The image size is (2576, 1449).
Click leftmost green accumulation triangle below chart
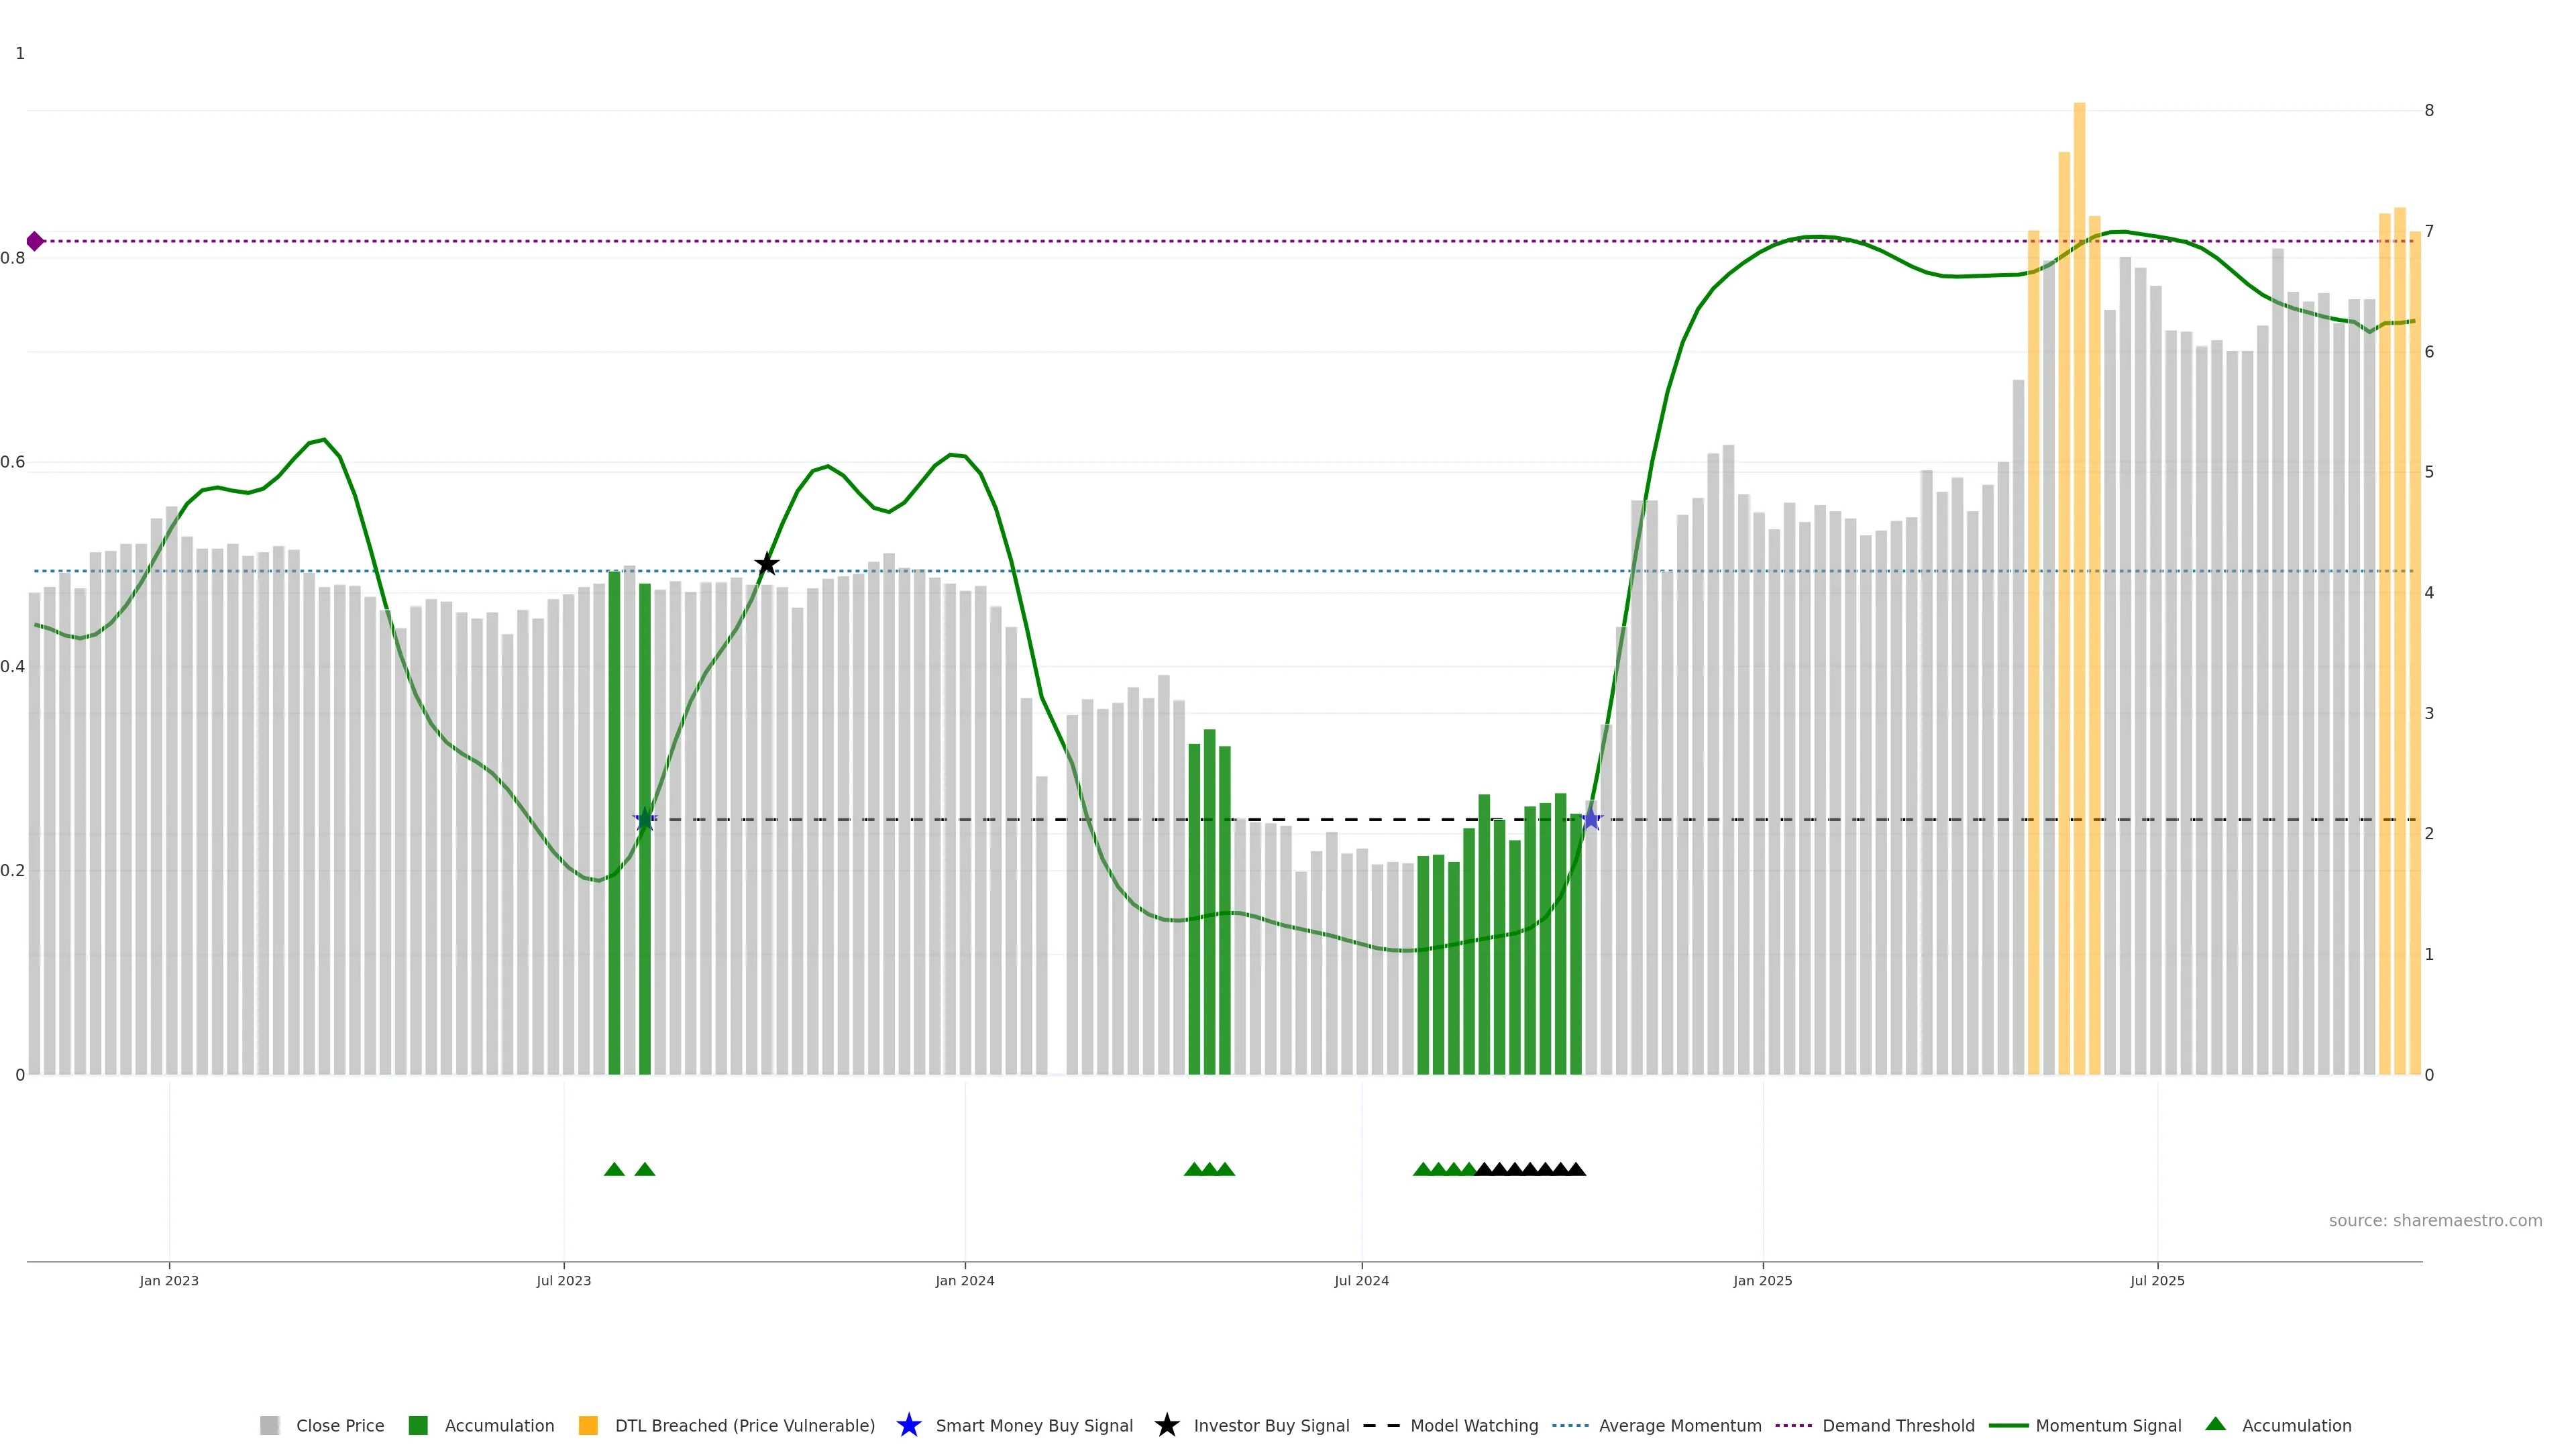[614, 1169]
